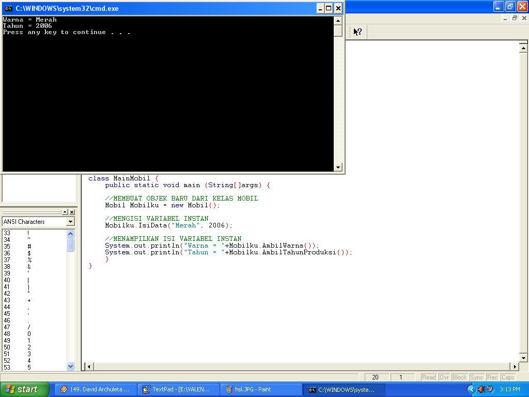The width and height of the screenshot is (529, 397).
Task: Click the Mobil Mobilku = new Mobil() line
Action: [163, 205]
